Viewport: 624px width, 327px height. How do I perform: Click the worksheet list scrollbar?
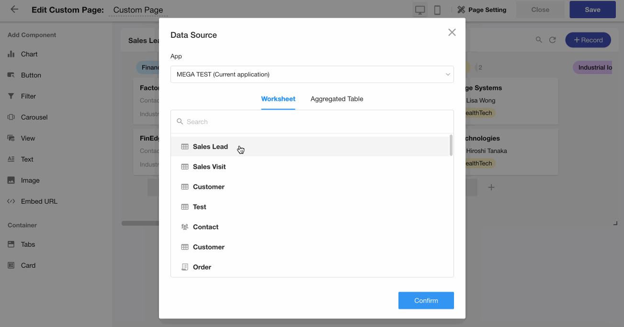tap(451, 145)
